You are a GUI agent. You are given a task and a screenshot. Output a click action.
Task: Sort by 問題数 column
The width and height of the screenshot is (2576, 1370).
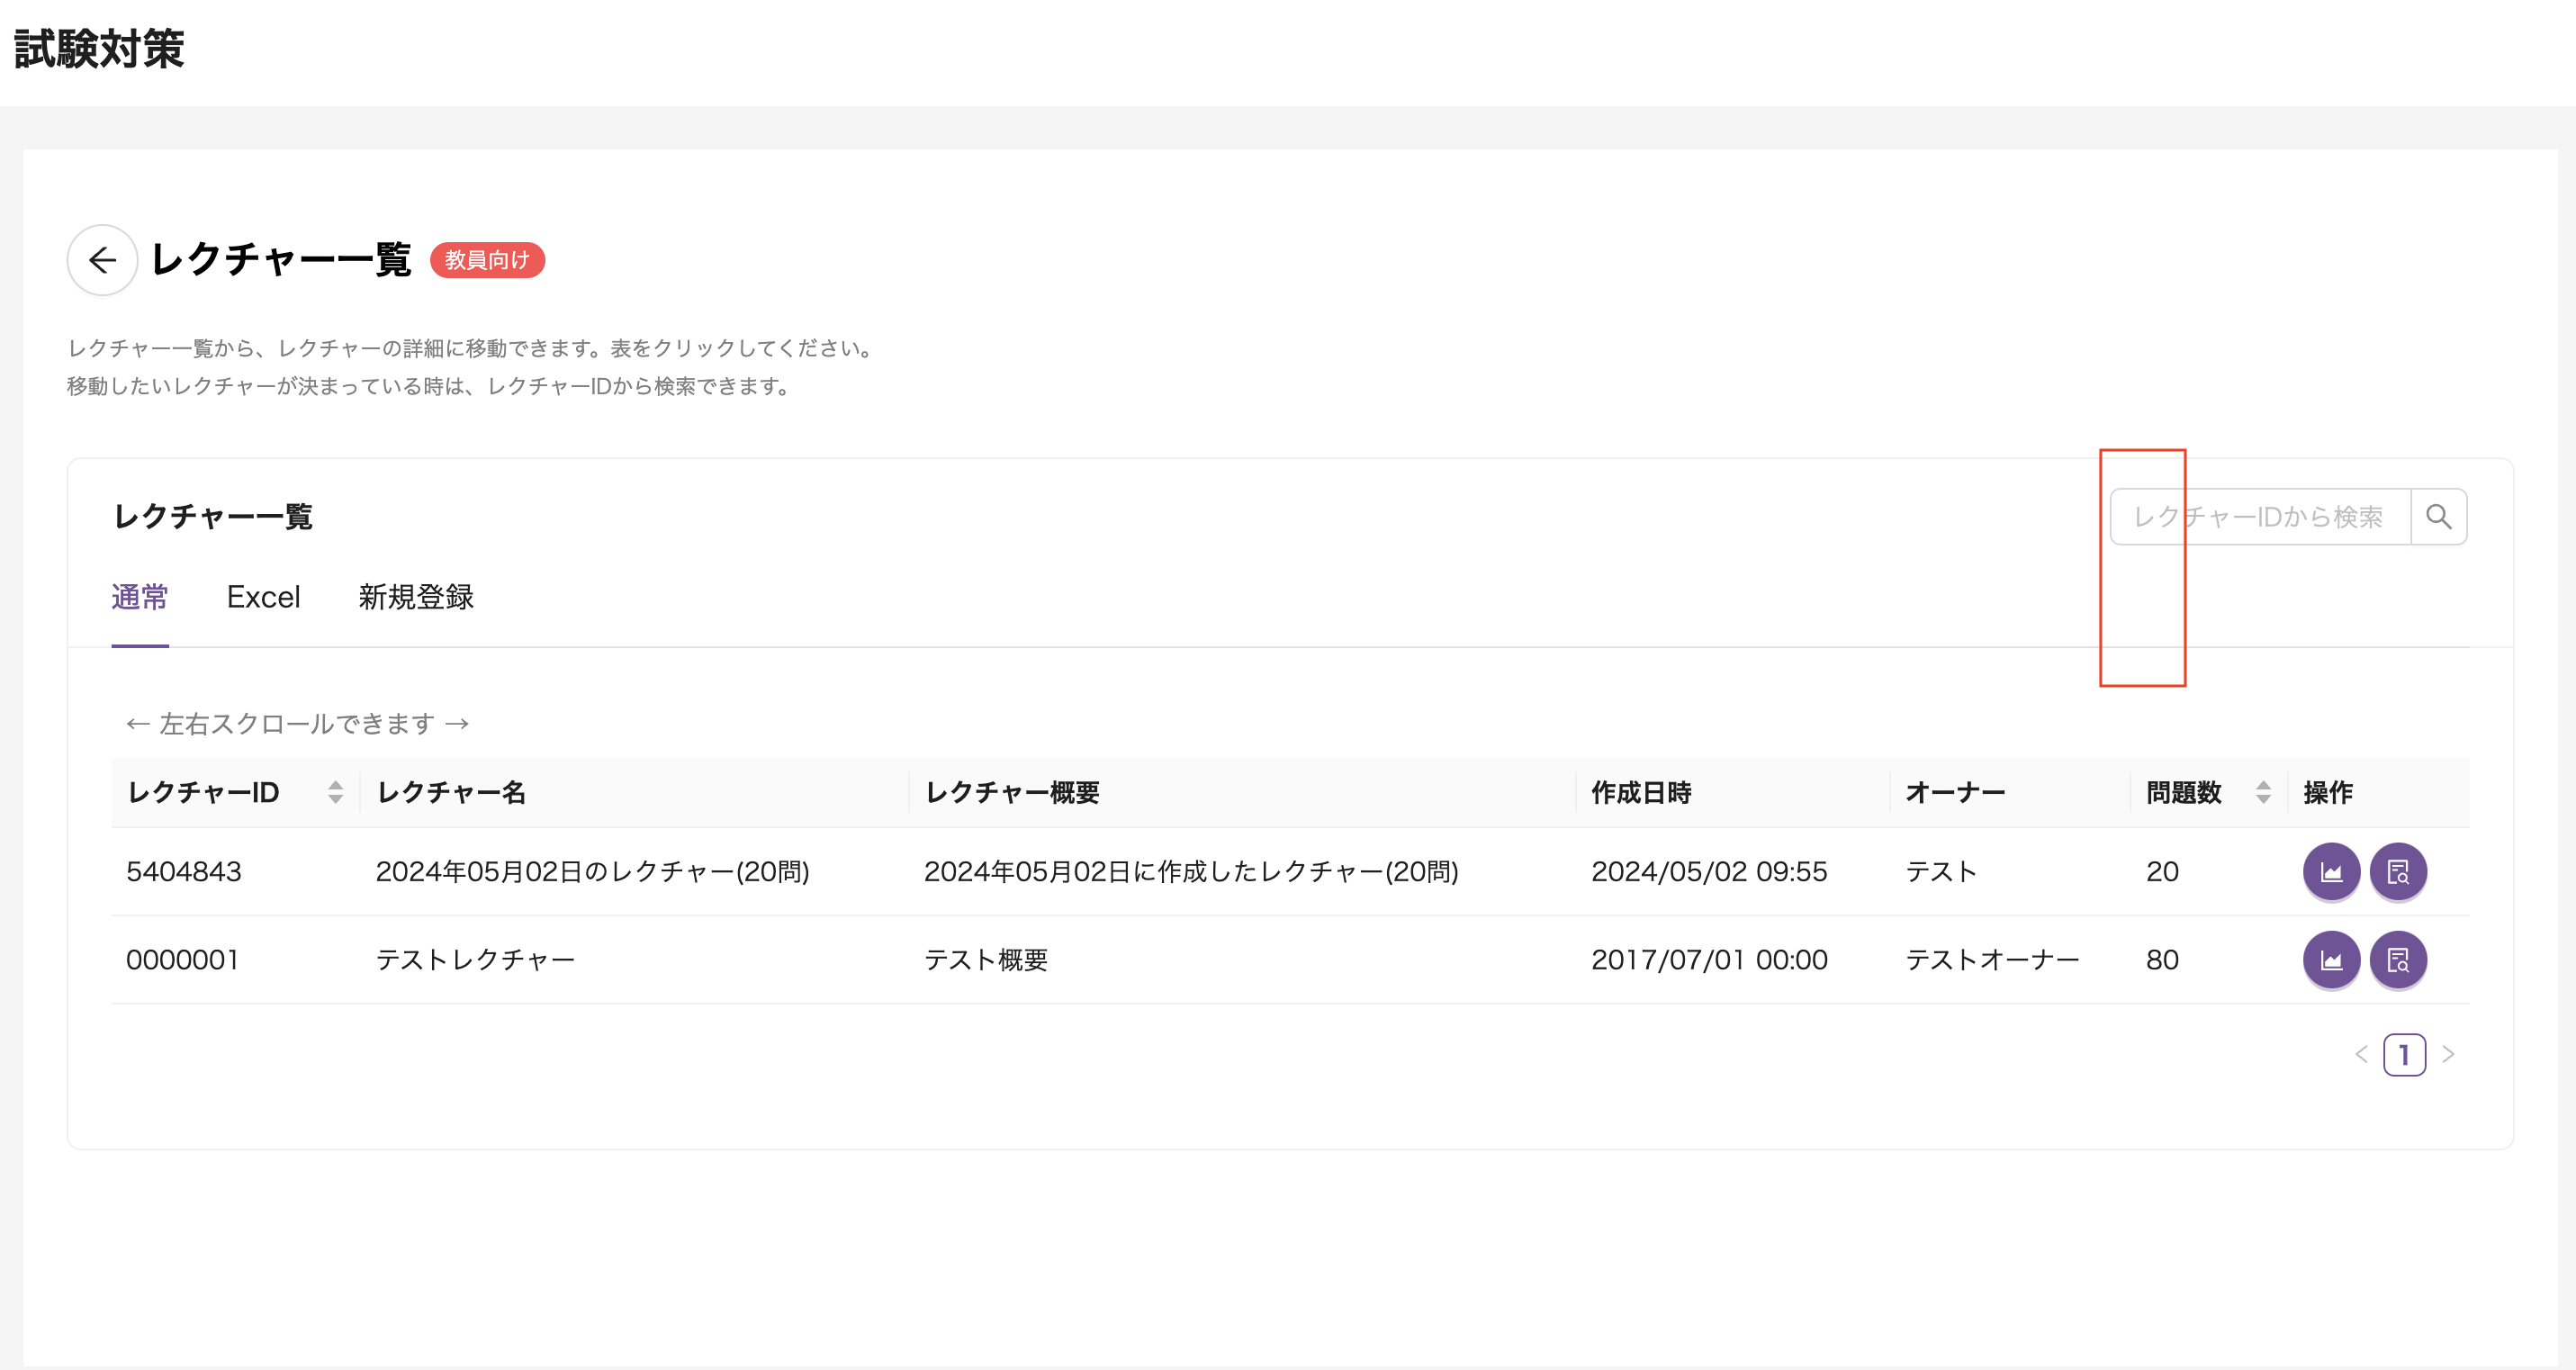(2262, 792)
